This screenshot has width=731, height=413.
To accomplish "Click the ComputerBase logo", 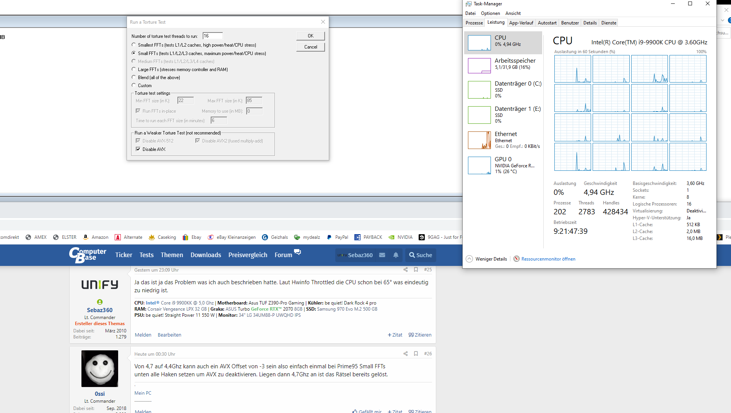I will pos(88,255).
